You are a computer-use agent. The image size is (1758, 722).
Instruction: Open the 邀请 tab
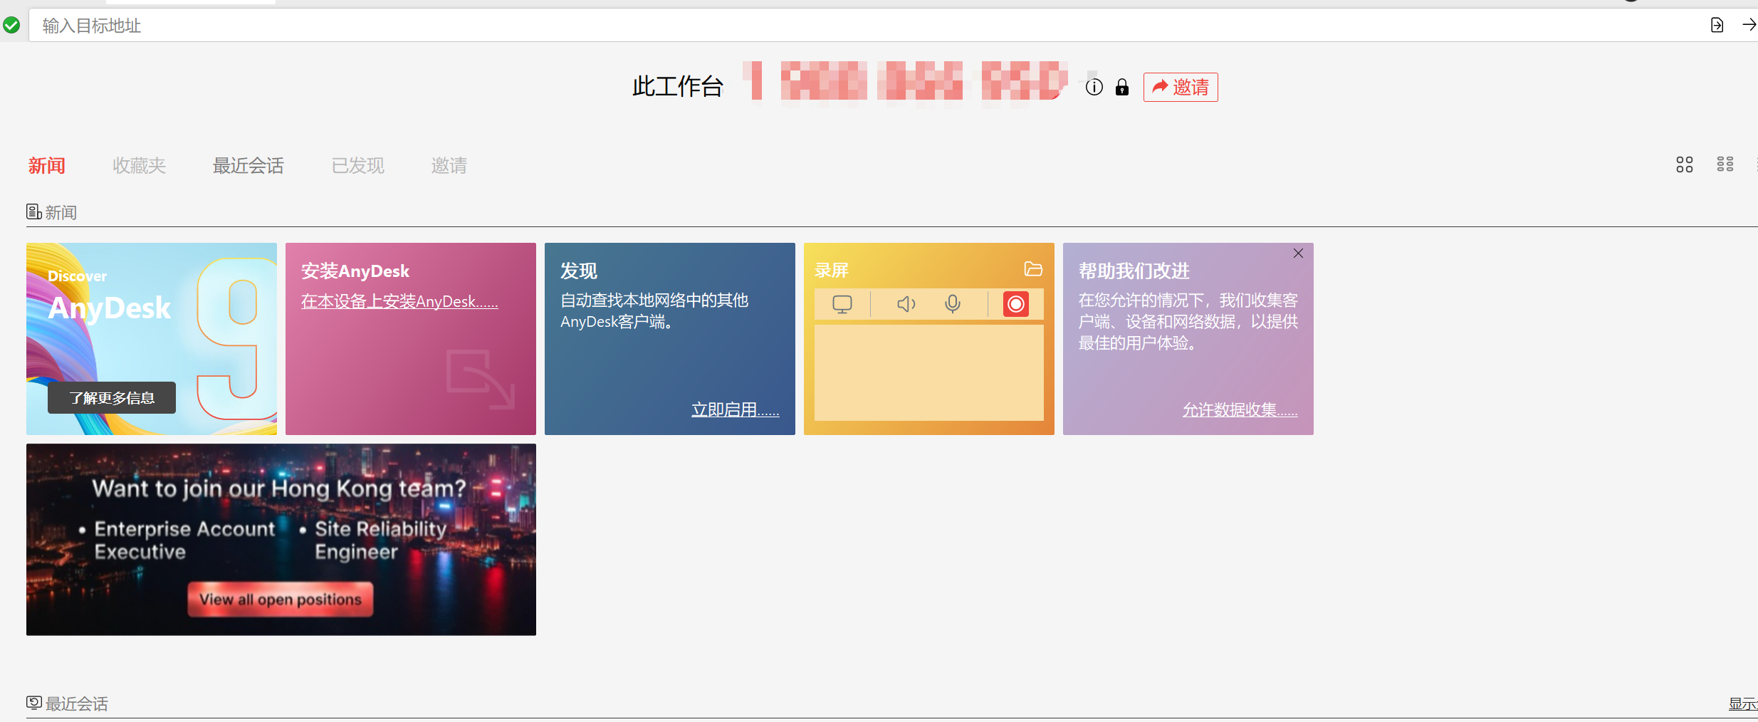pyautogui.click(x=449, y=166)
